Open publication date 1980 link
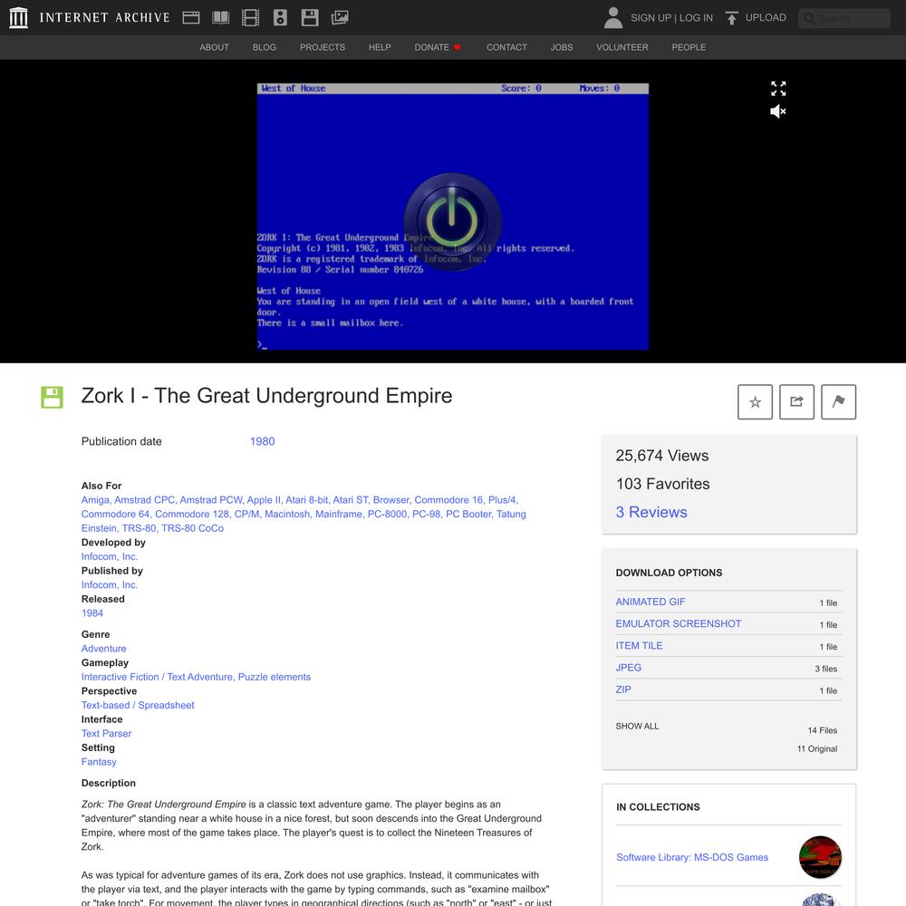 click(263, 441)
